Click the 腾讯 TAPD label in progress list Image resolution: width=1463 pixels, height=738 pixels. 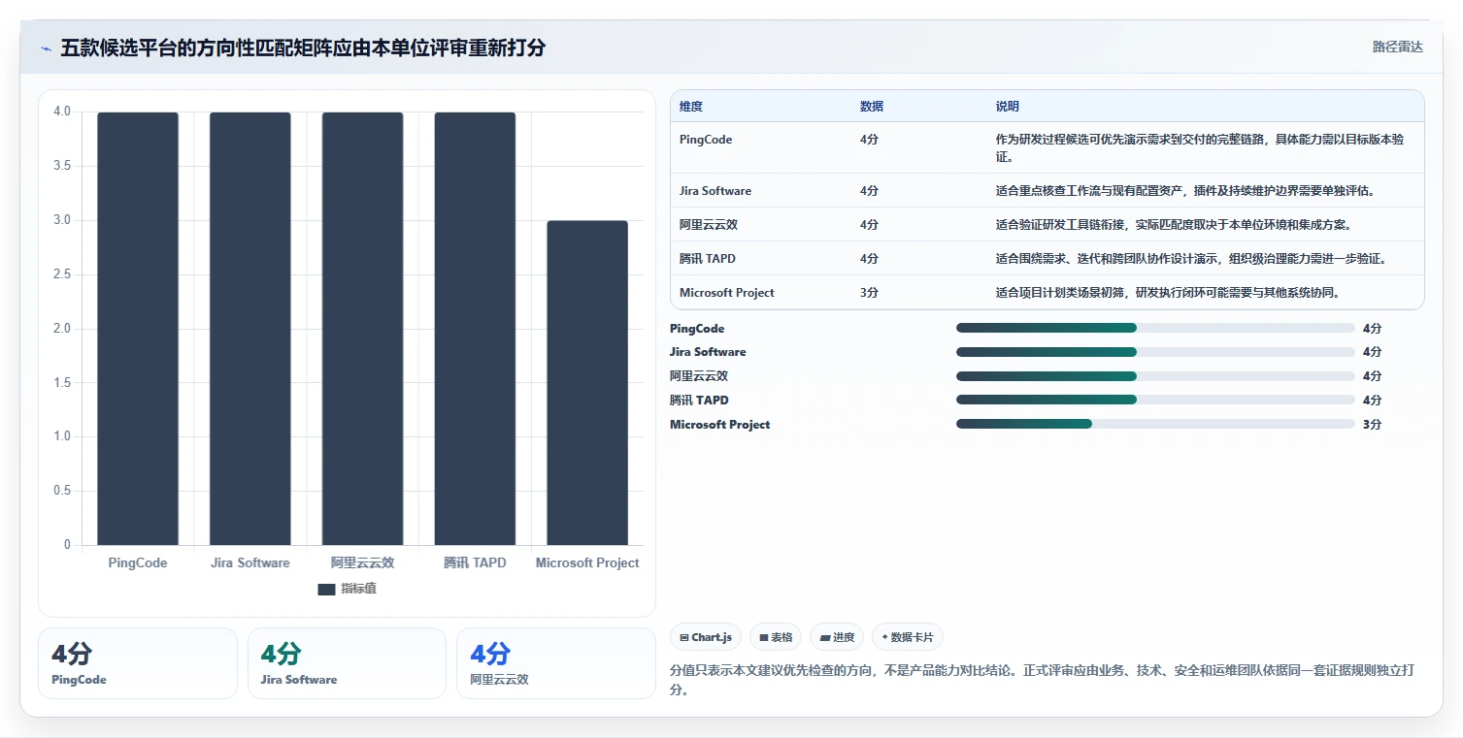699,400
